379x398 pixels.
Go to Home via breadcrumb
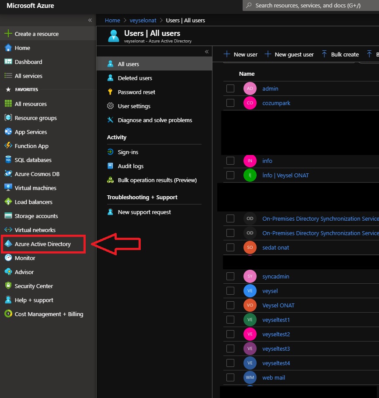tap(112, 20)
